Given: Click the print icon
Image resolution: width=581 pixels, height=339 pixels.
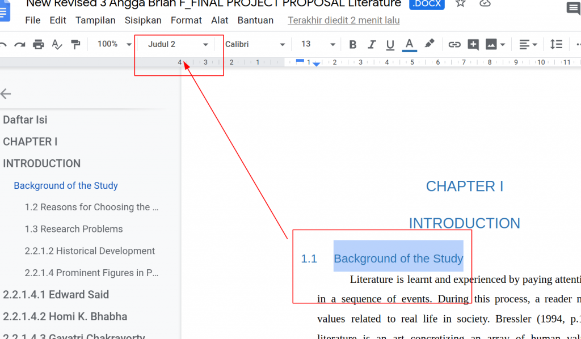Looking at the screenshot, I should click(38, 44).
